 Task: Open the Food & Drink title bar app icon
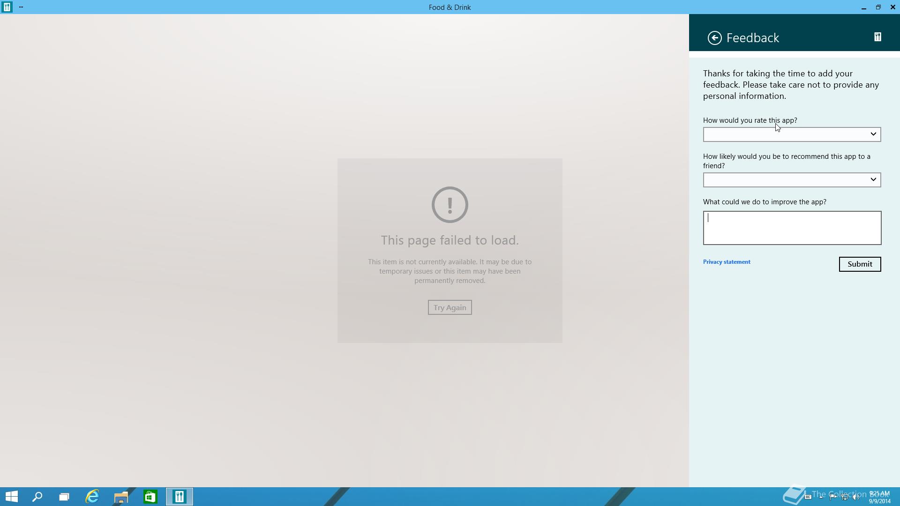tap(7, 7)
